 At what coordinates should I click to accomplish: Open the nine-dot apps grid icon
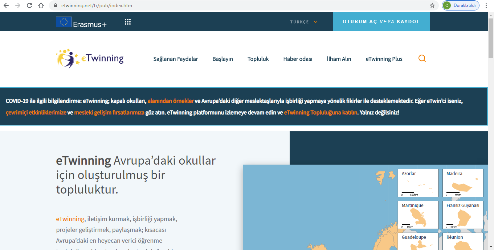tap(128, 22)
